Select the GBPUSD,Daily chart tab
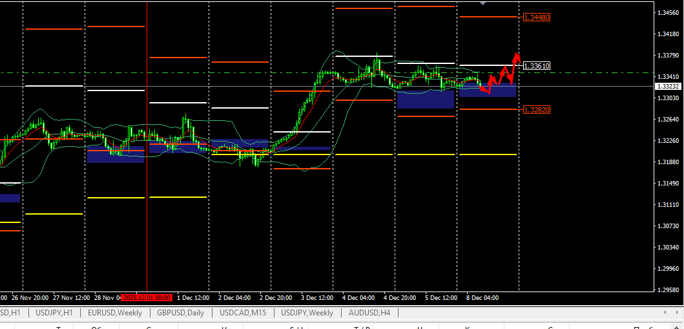 181,313
